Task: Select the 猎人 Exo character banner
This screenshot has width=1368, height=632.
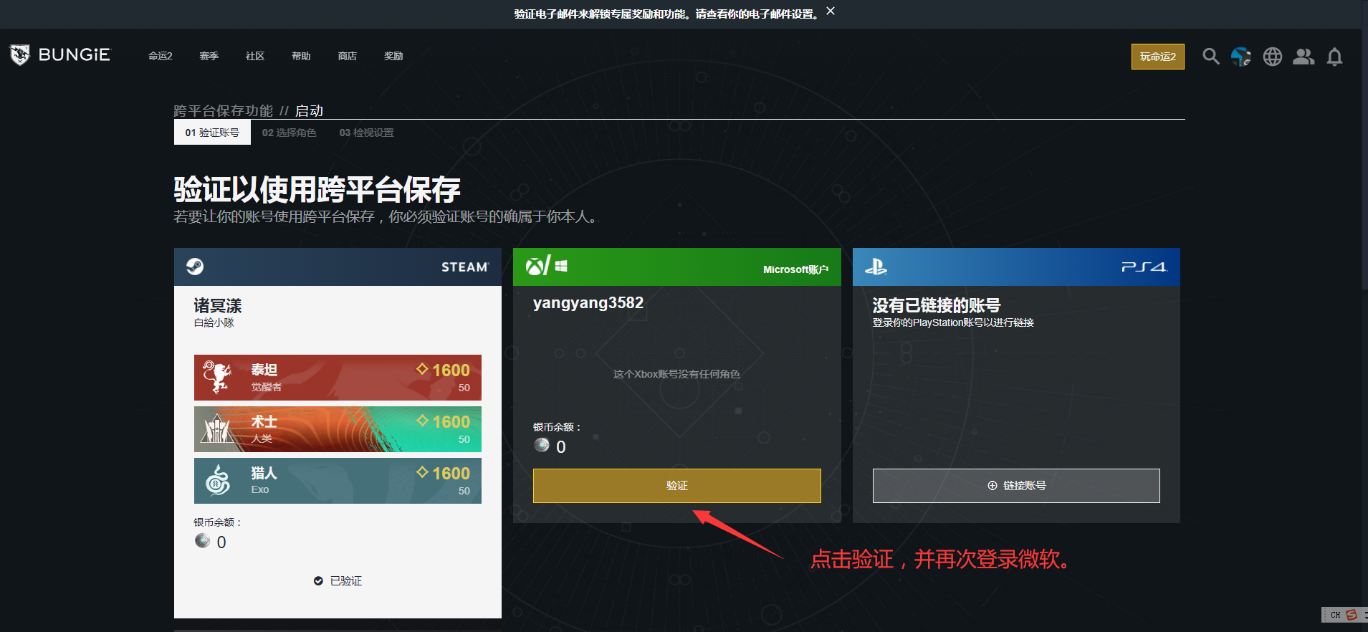Action: [x=338, y=481]
